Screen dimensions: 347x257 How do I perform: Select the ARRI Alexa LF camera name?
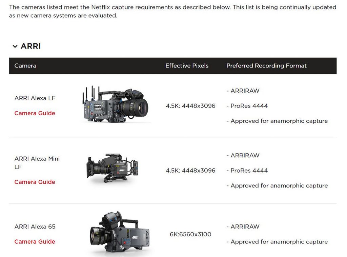35,98
